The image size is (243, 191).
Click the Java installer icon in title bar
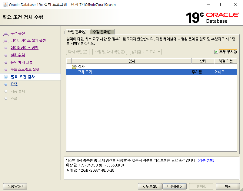(x=5, y=5)
